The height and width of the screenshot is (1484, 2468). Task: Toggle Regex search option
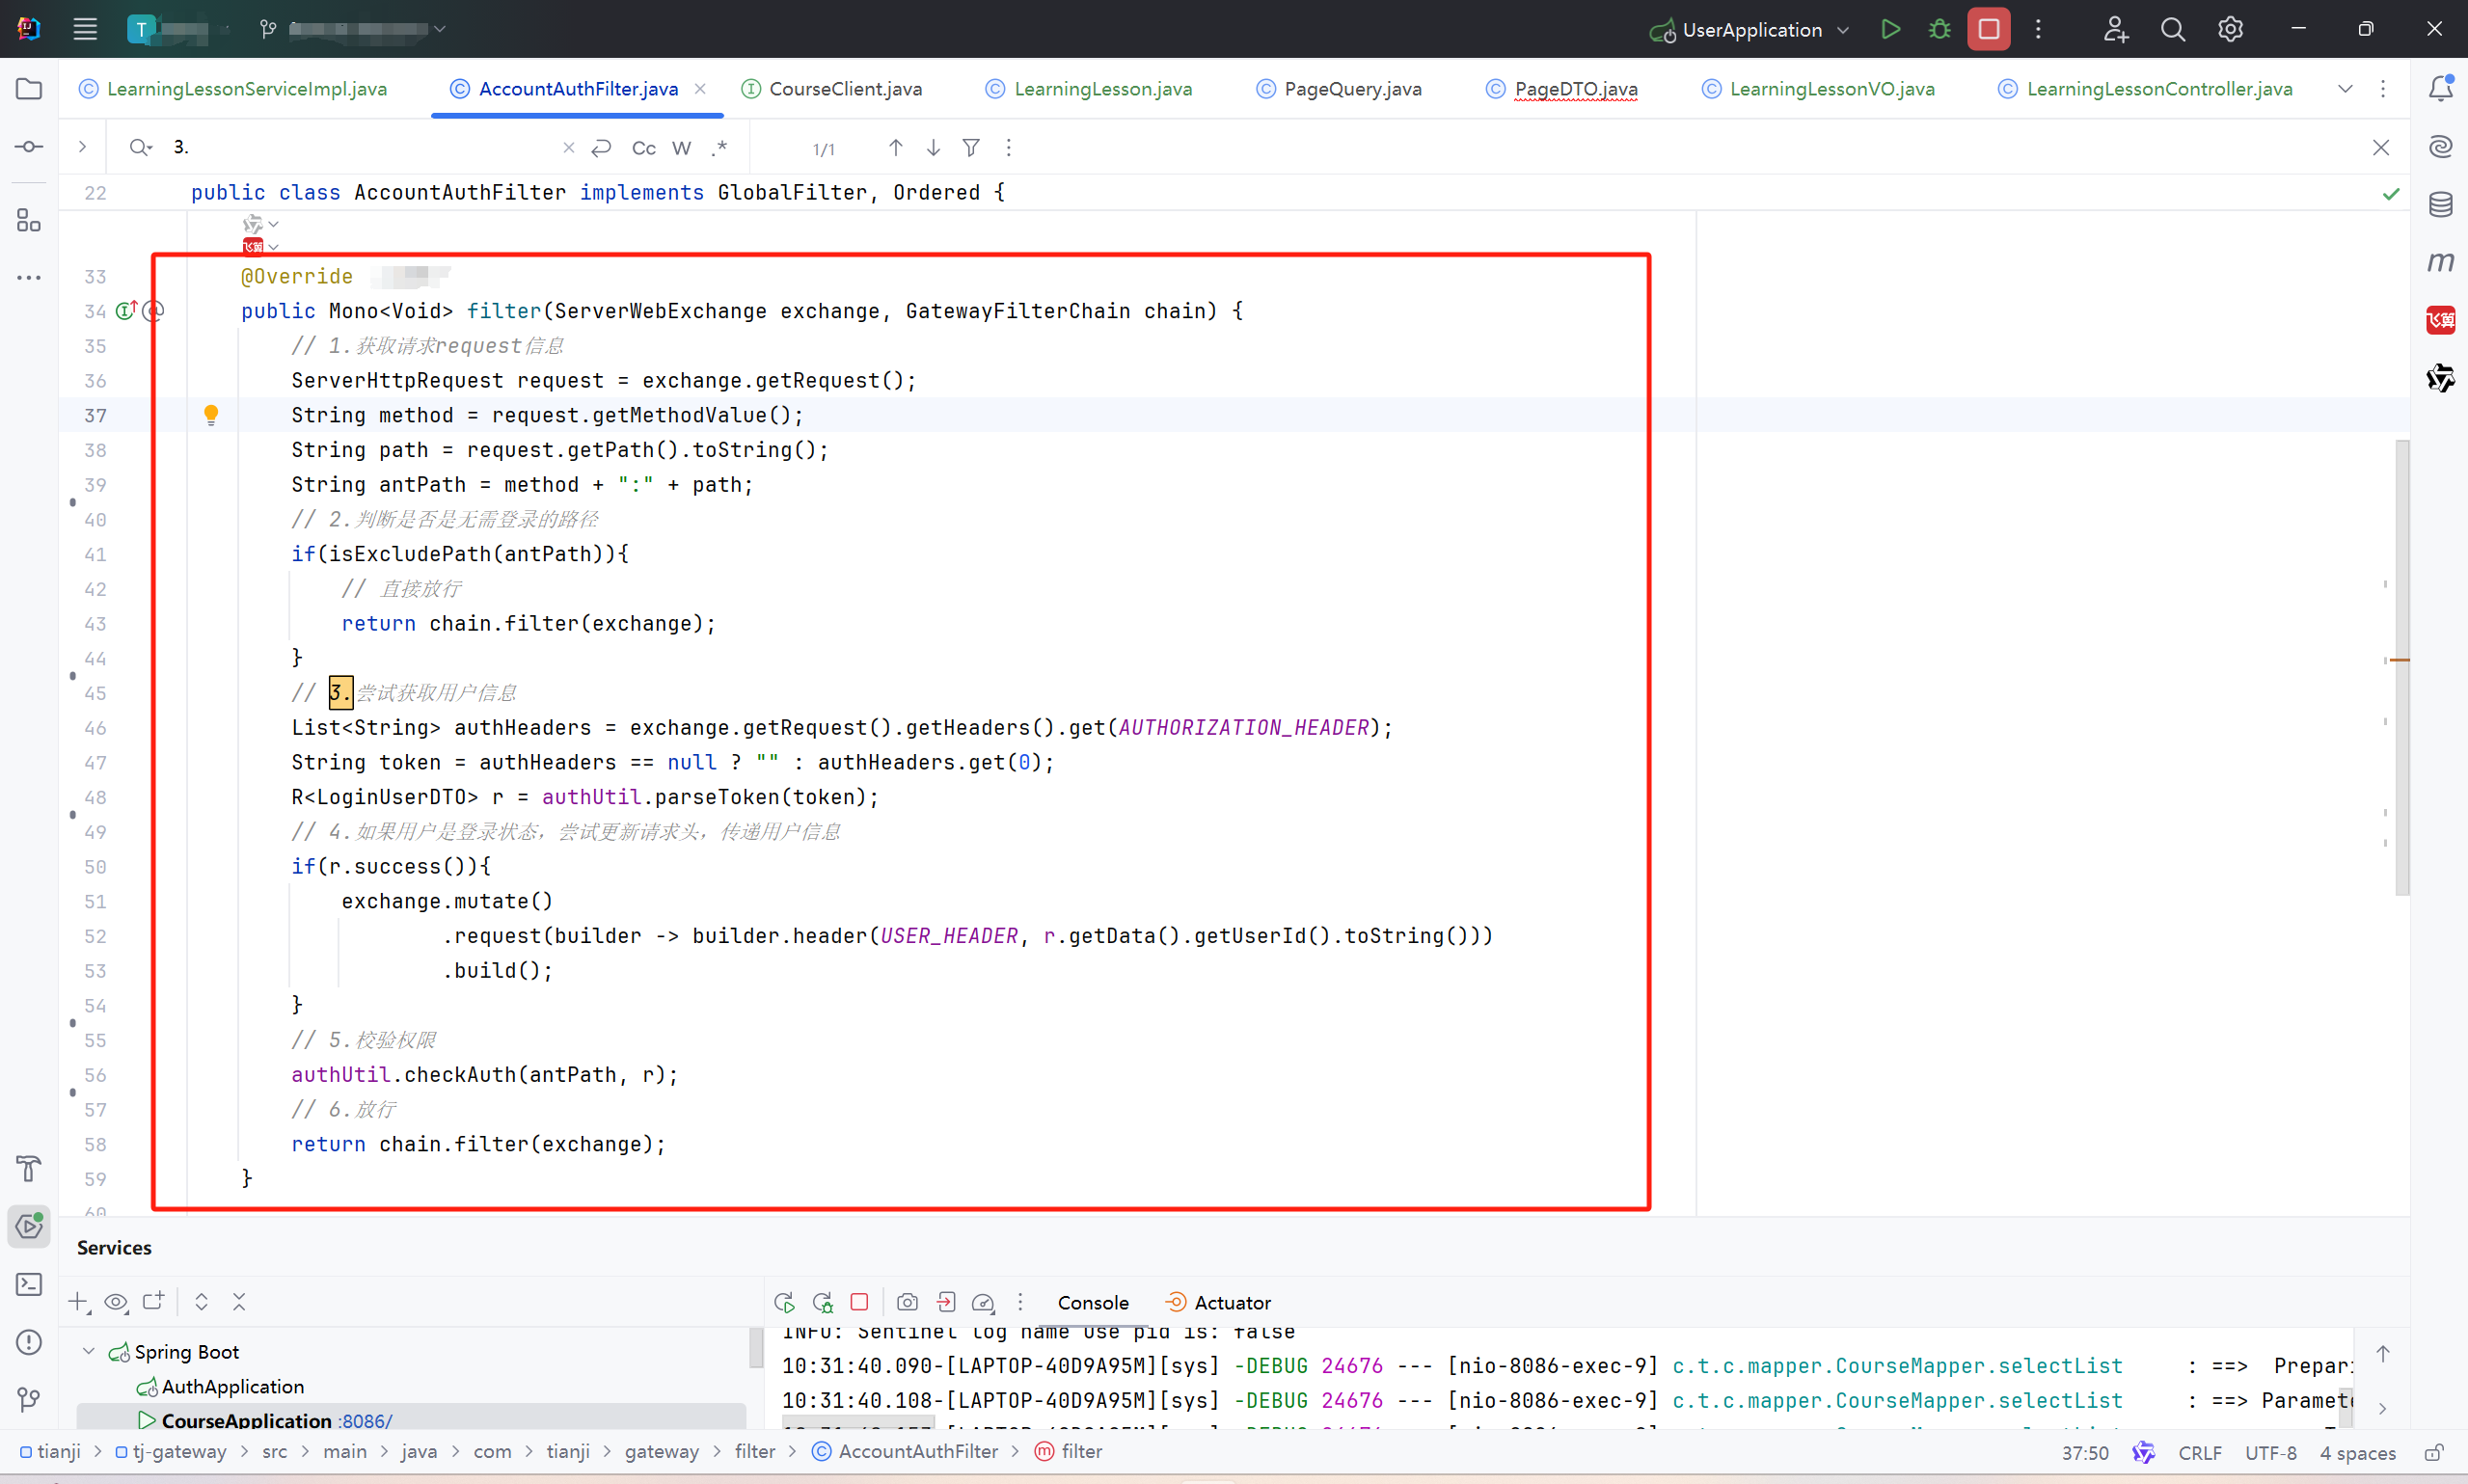[720, 148]
